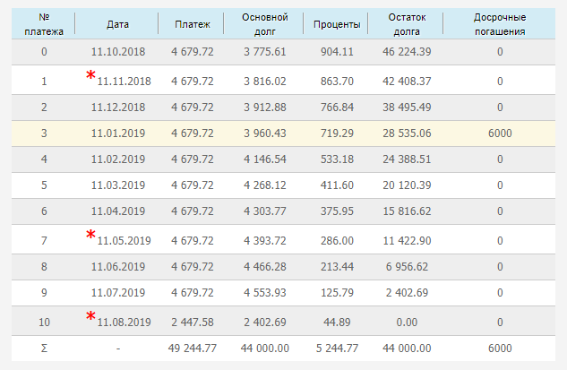Click the "Досрочные погашения" column header
The height and width of the screenshot is (370, 567).
[x=499, y=24]
